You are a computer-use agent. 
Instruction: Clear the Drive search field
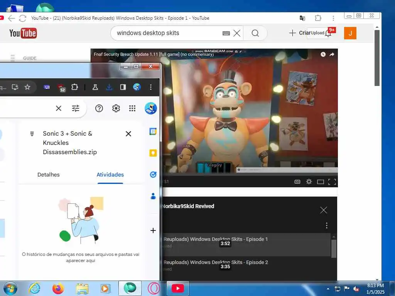point(59,108)
